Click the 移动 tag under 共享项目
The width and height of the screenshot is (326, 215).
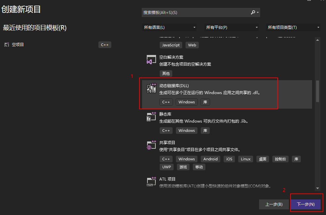coord(199,167)
